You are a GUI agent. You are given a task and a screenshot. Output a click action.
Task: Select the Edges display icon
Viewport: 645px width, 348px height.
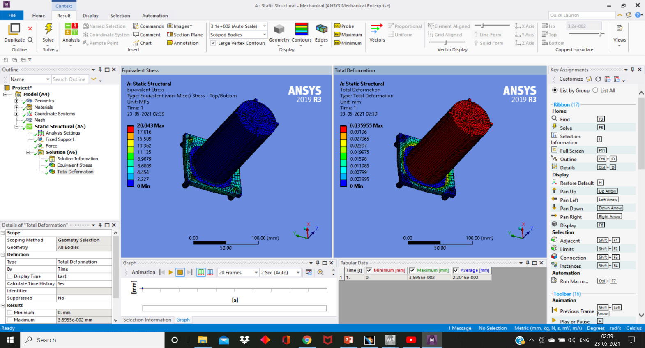(321, 29)
